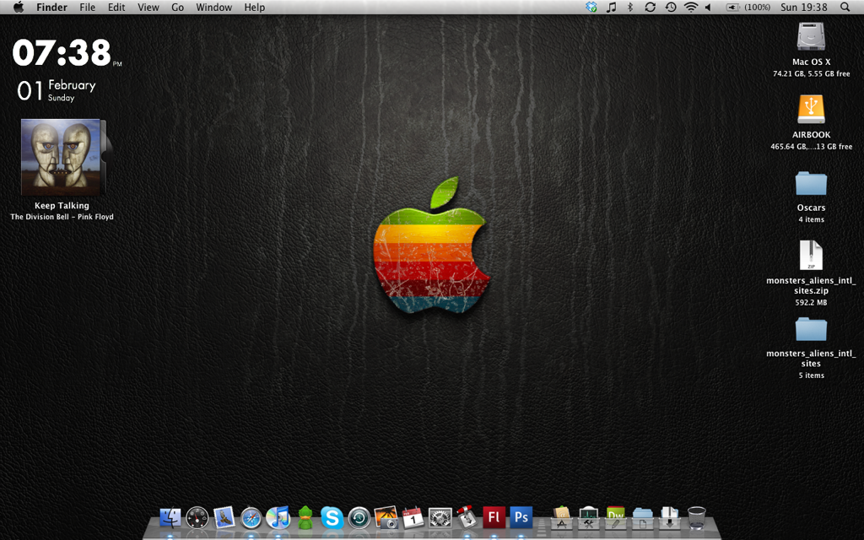Open the Finder application menu

(51, 7)
